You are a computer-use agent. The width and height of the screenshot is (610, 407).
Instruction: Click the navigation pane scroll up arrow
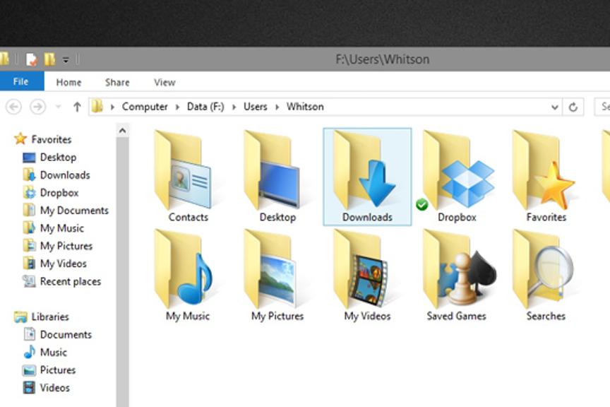point(122,131)
